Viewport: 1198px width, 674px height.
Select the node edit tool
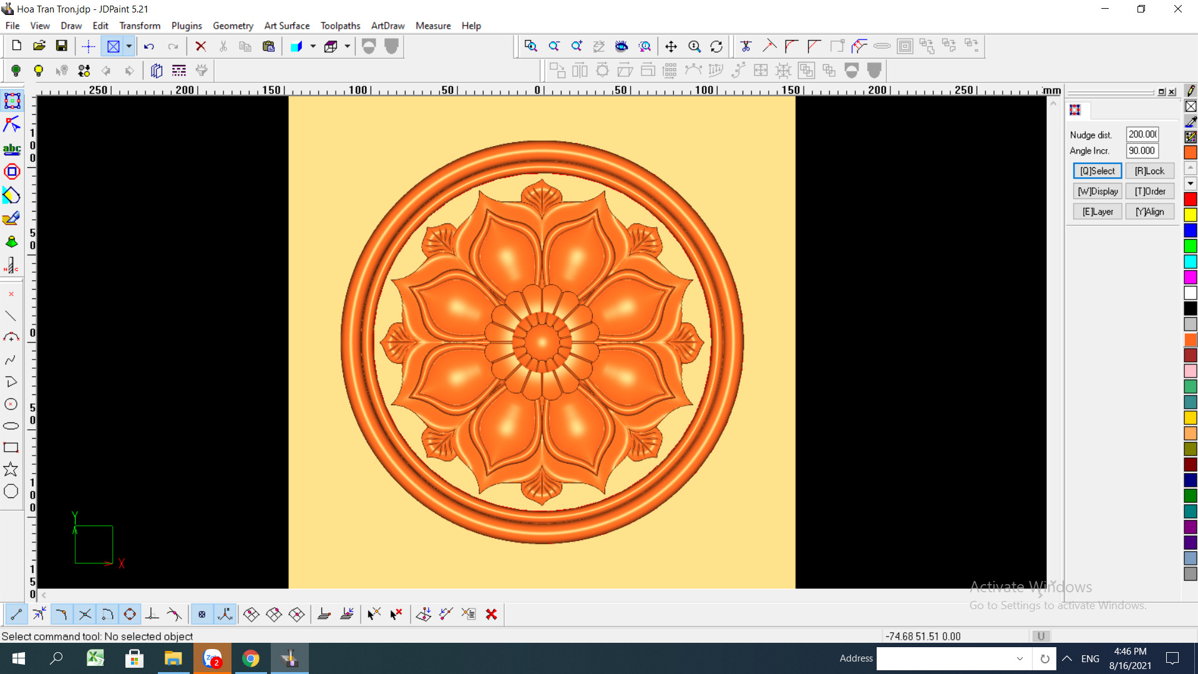[12, 124]
